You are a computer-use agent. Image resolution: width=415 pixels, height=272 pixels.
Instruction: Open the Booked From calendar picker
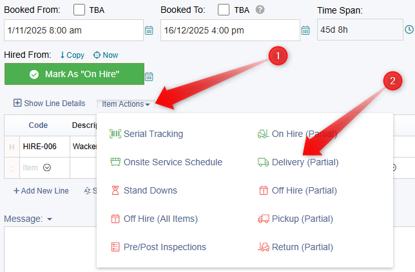pos(149,30)
